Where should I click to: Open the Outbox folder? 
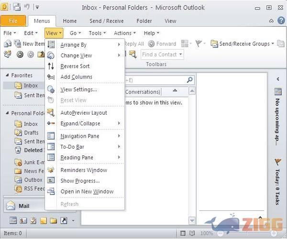point(28,180)
